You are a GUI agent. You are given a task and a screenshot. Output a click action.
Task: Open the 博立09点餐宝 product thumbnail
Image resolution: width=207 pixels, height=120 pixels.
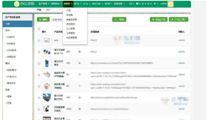tap(46, 63)
